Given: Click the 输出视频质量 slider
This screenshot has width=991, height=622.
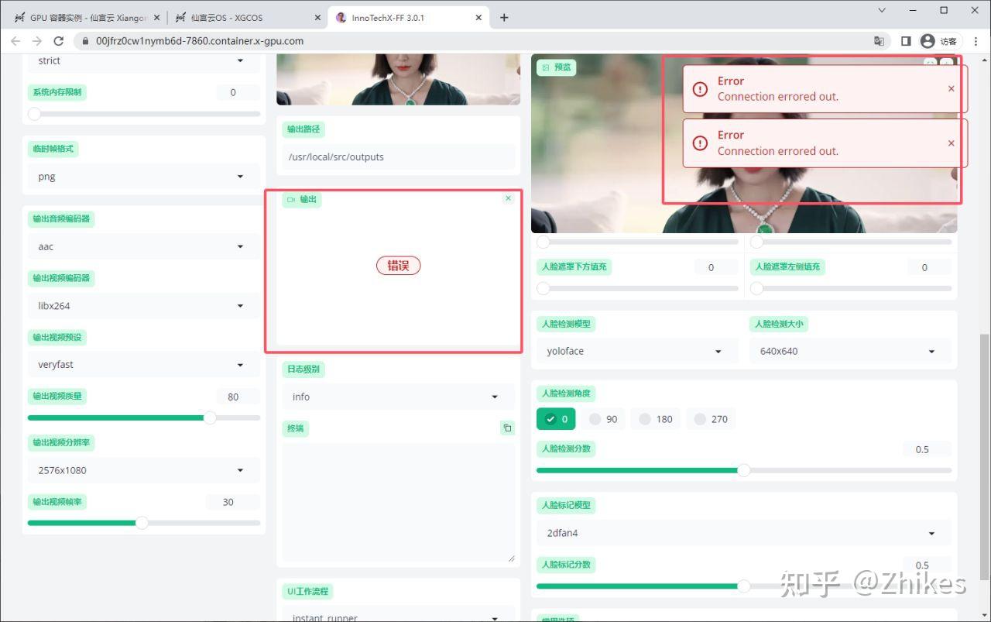Looking at the screenshot, I should 144,418.
